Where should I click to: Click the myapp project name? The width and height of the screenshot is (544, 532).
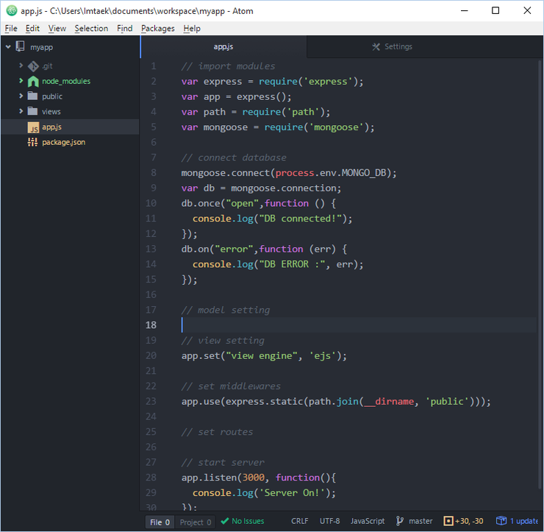point(41,47)
